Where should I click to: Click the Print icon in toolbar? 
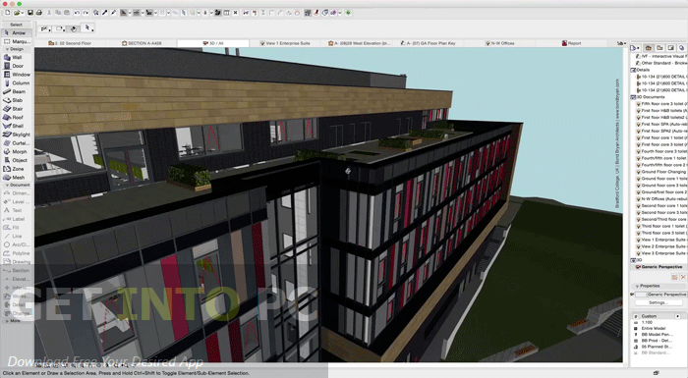coord(38,13)
